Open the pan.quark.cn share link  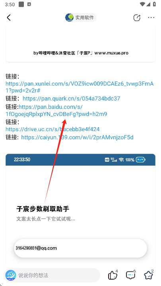pyautogui.click(x=72, y=99)
